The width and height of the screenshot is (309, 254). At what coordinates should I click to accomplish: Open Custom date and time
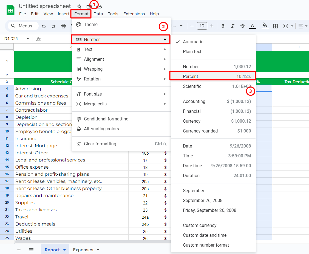pos(213,235)
